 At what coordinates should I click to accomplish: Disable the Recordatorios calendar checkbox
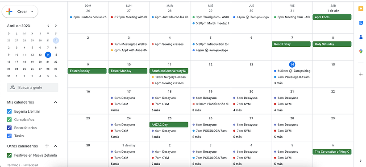click(x=9, y=128)
